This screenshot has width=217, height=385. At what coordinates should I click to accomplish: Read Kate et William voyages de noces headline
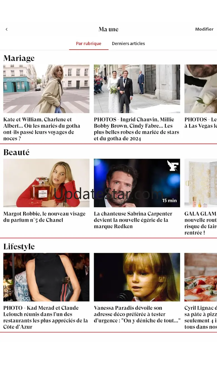42,129
